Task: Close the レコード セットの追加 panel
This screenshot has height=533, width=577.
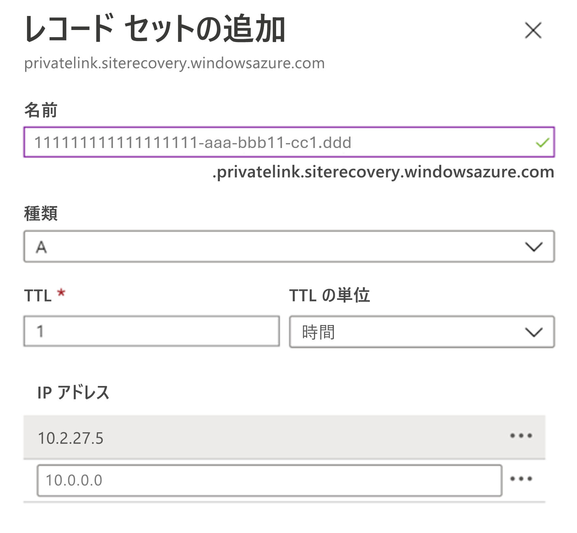Action: point(533,30)
